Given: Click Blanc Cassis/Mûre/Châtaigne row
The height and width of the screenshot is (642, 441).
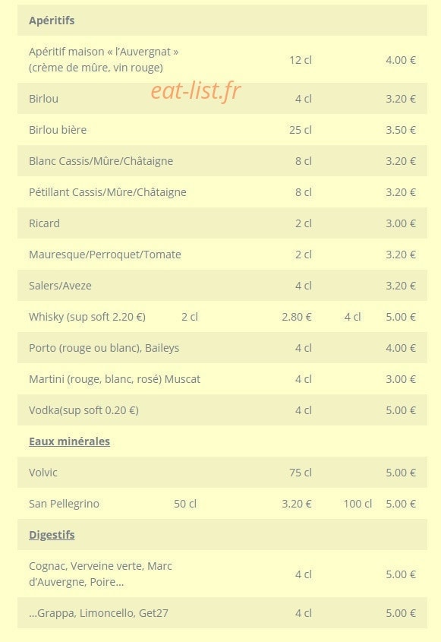Looking at the screenshot, I should [222, 161].
